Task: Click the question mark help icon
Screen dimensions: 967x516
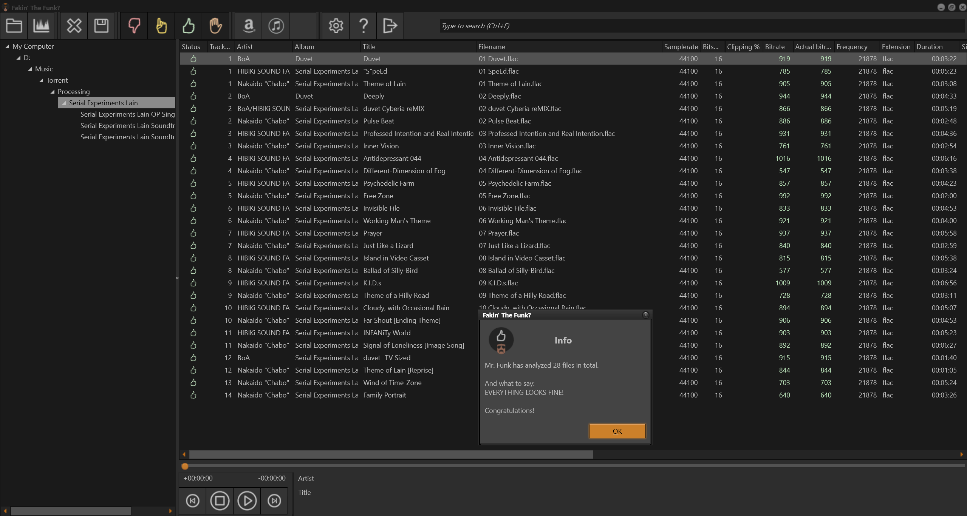Action: point(363,26)
